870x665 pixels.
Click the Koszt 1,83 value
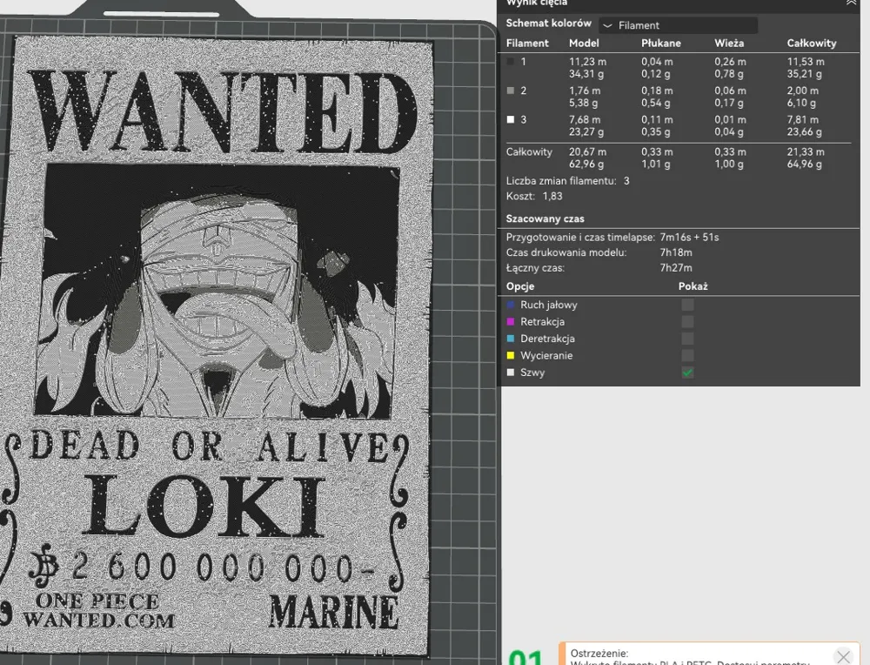coord(552,196)
